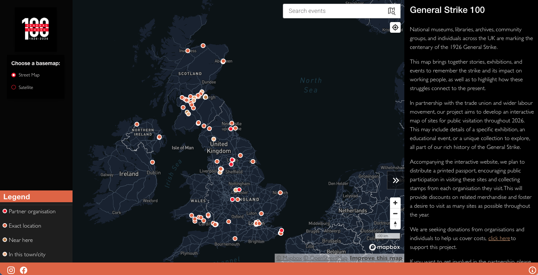Collapse the Legend header

click(x=36, y=197)
